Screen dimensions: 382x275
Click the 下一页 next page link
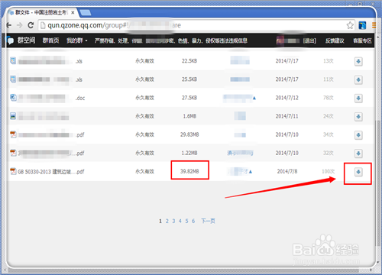point(208,221)
